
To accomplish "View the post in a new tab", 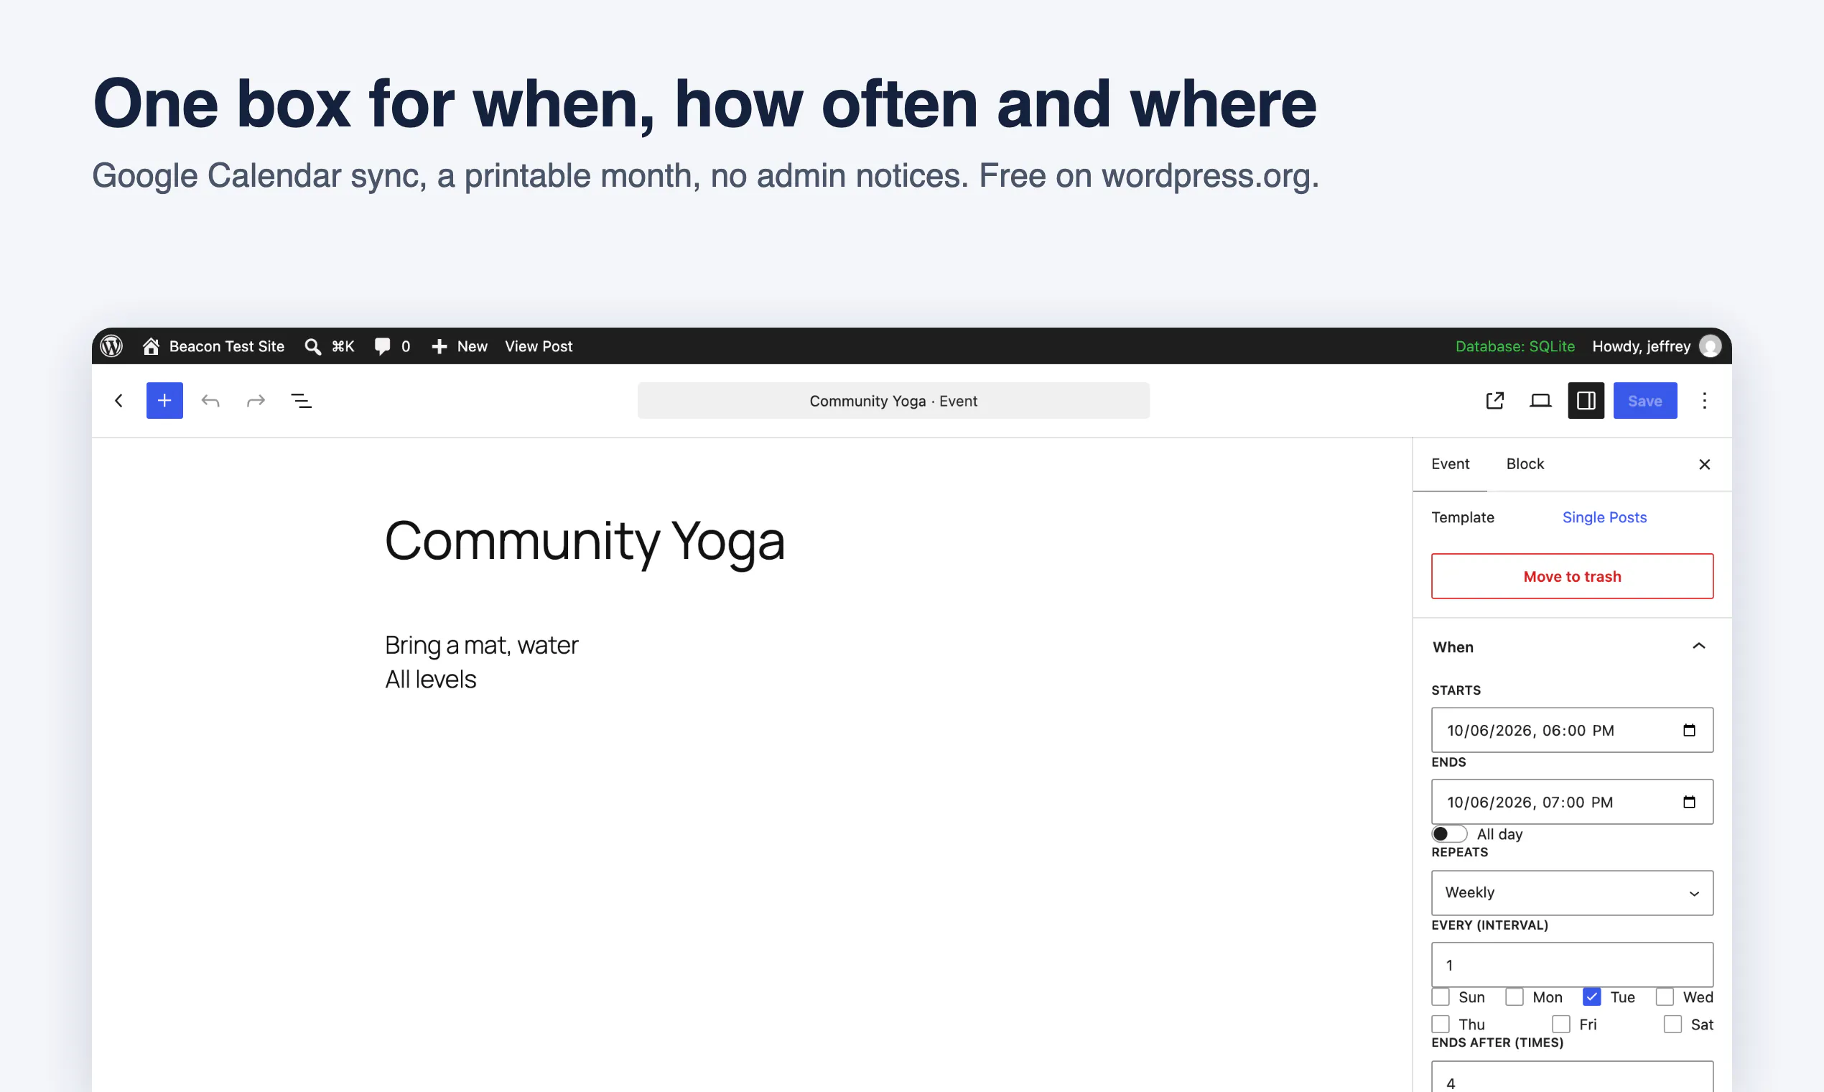I will [x=1495, y=400].
